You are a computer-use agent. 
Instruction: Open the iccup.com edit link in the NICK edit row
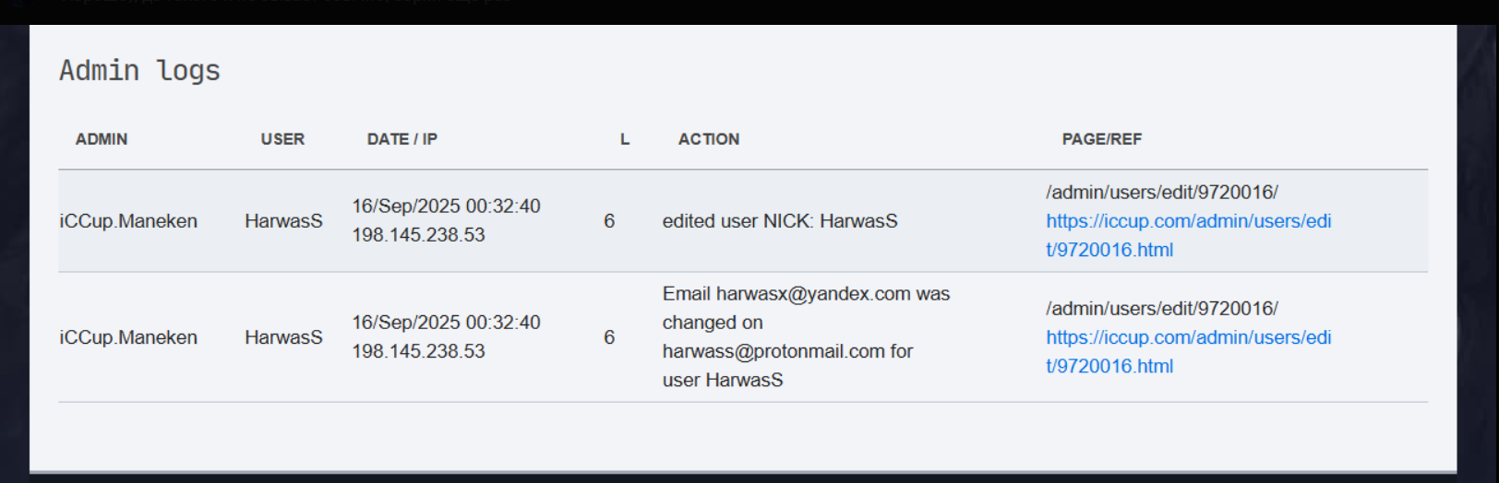(1188, 221)
